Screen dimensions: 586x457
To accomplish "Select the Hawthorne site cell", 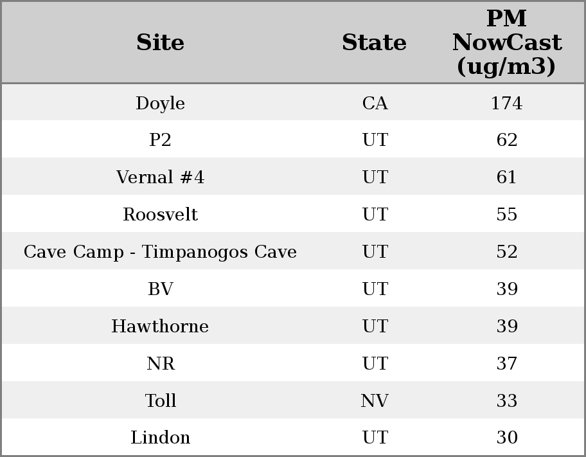I will 161,327.
